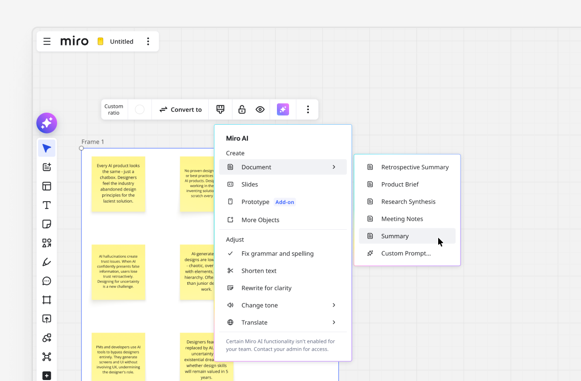Select sticky note 'Every AI product looks the same'
The width and height of the screenshot is (581, 381).
[x=119, y=184]
